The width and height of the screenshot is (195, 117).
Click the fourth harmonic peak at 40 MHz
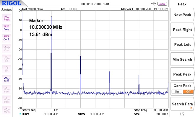[x=139, y=75]
